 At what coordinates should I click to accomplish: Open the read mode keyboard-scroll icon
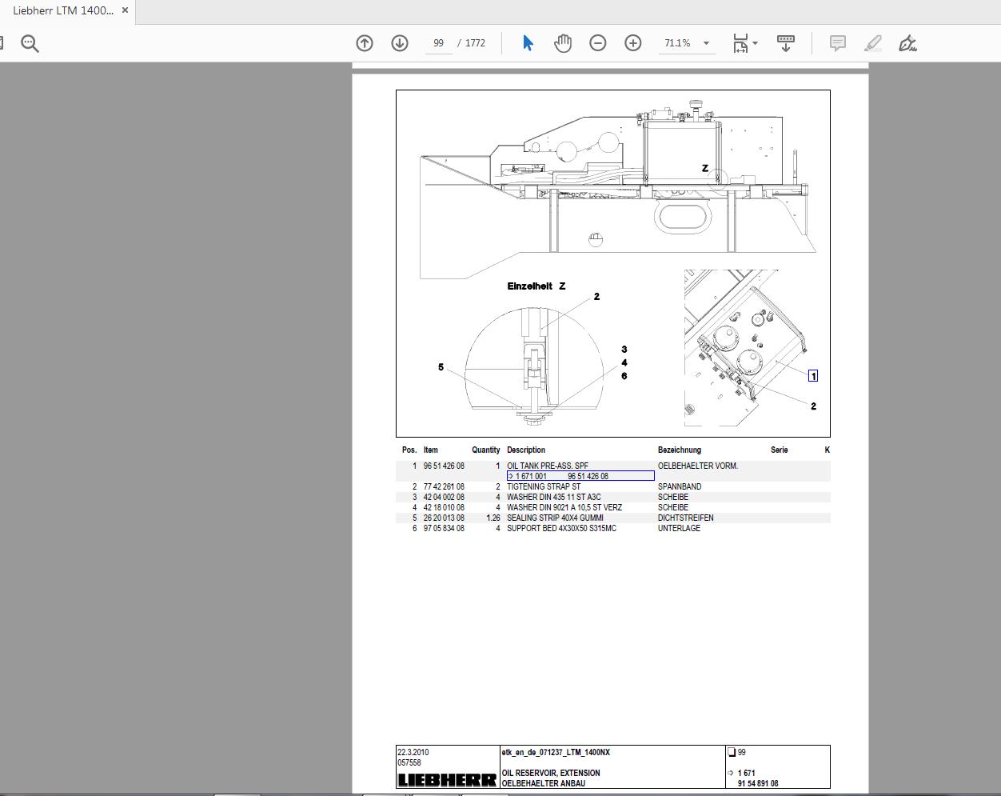pyautogui.click(x=785, y=43)
